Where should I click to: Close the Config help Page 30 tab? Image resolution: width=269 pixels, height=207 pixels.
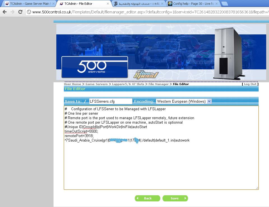coord(217,4)
